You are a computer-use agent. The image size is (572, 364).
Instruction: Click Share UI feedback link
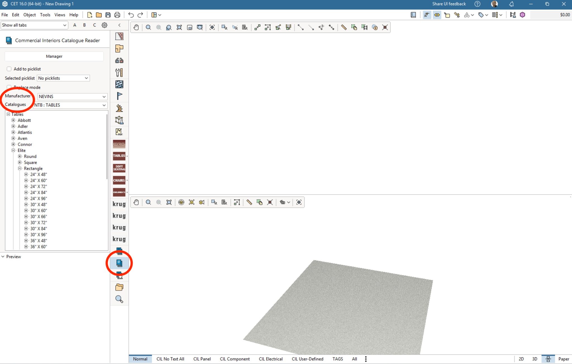[x=449, y=4]
